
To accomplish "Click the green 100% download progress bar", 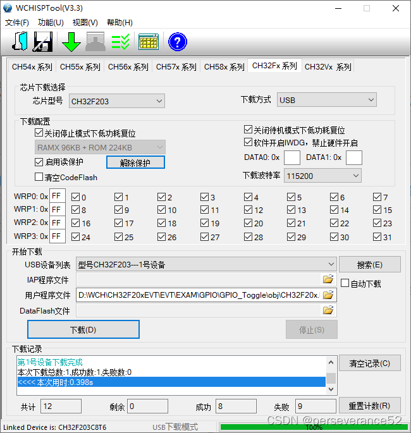I will 314,427.
